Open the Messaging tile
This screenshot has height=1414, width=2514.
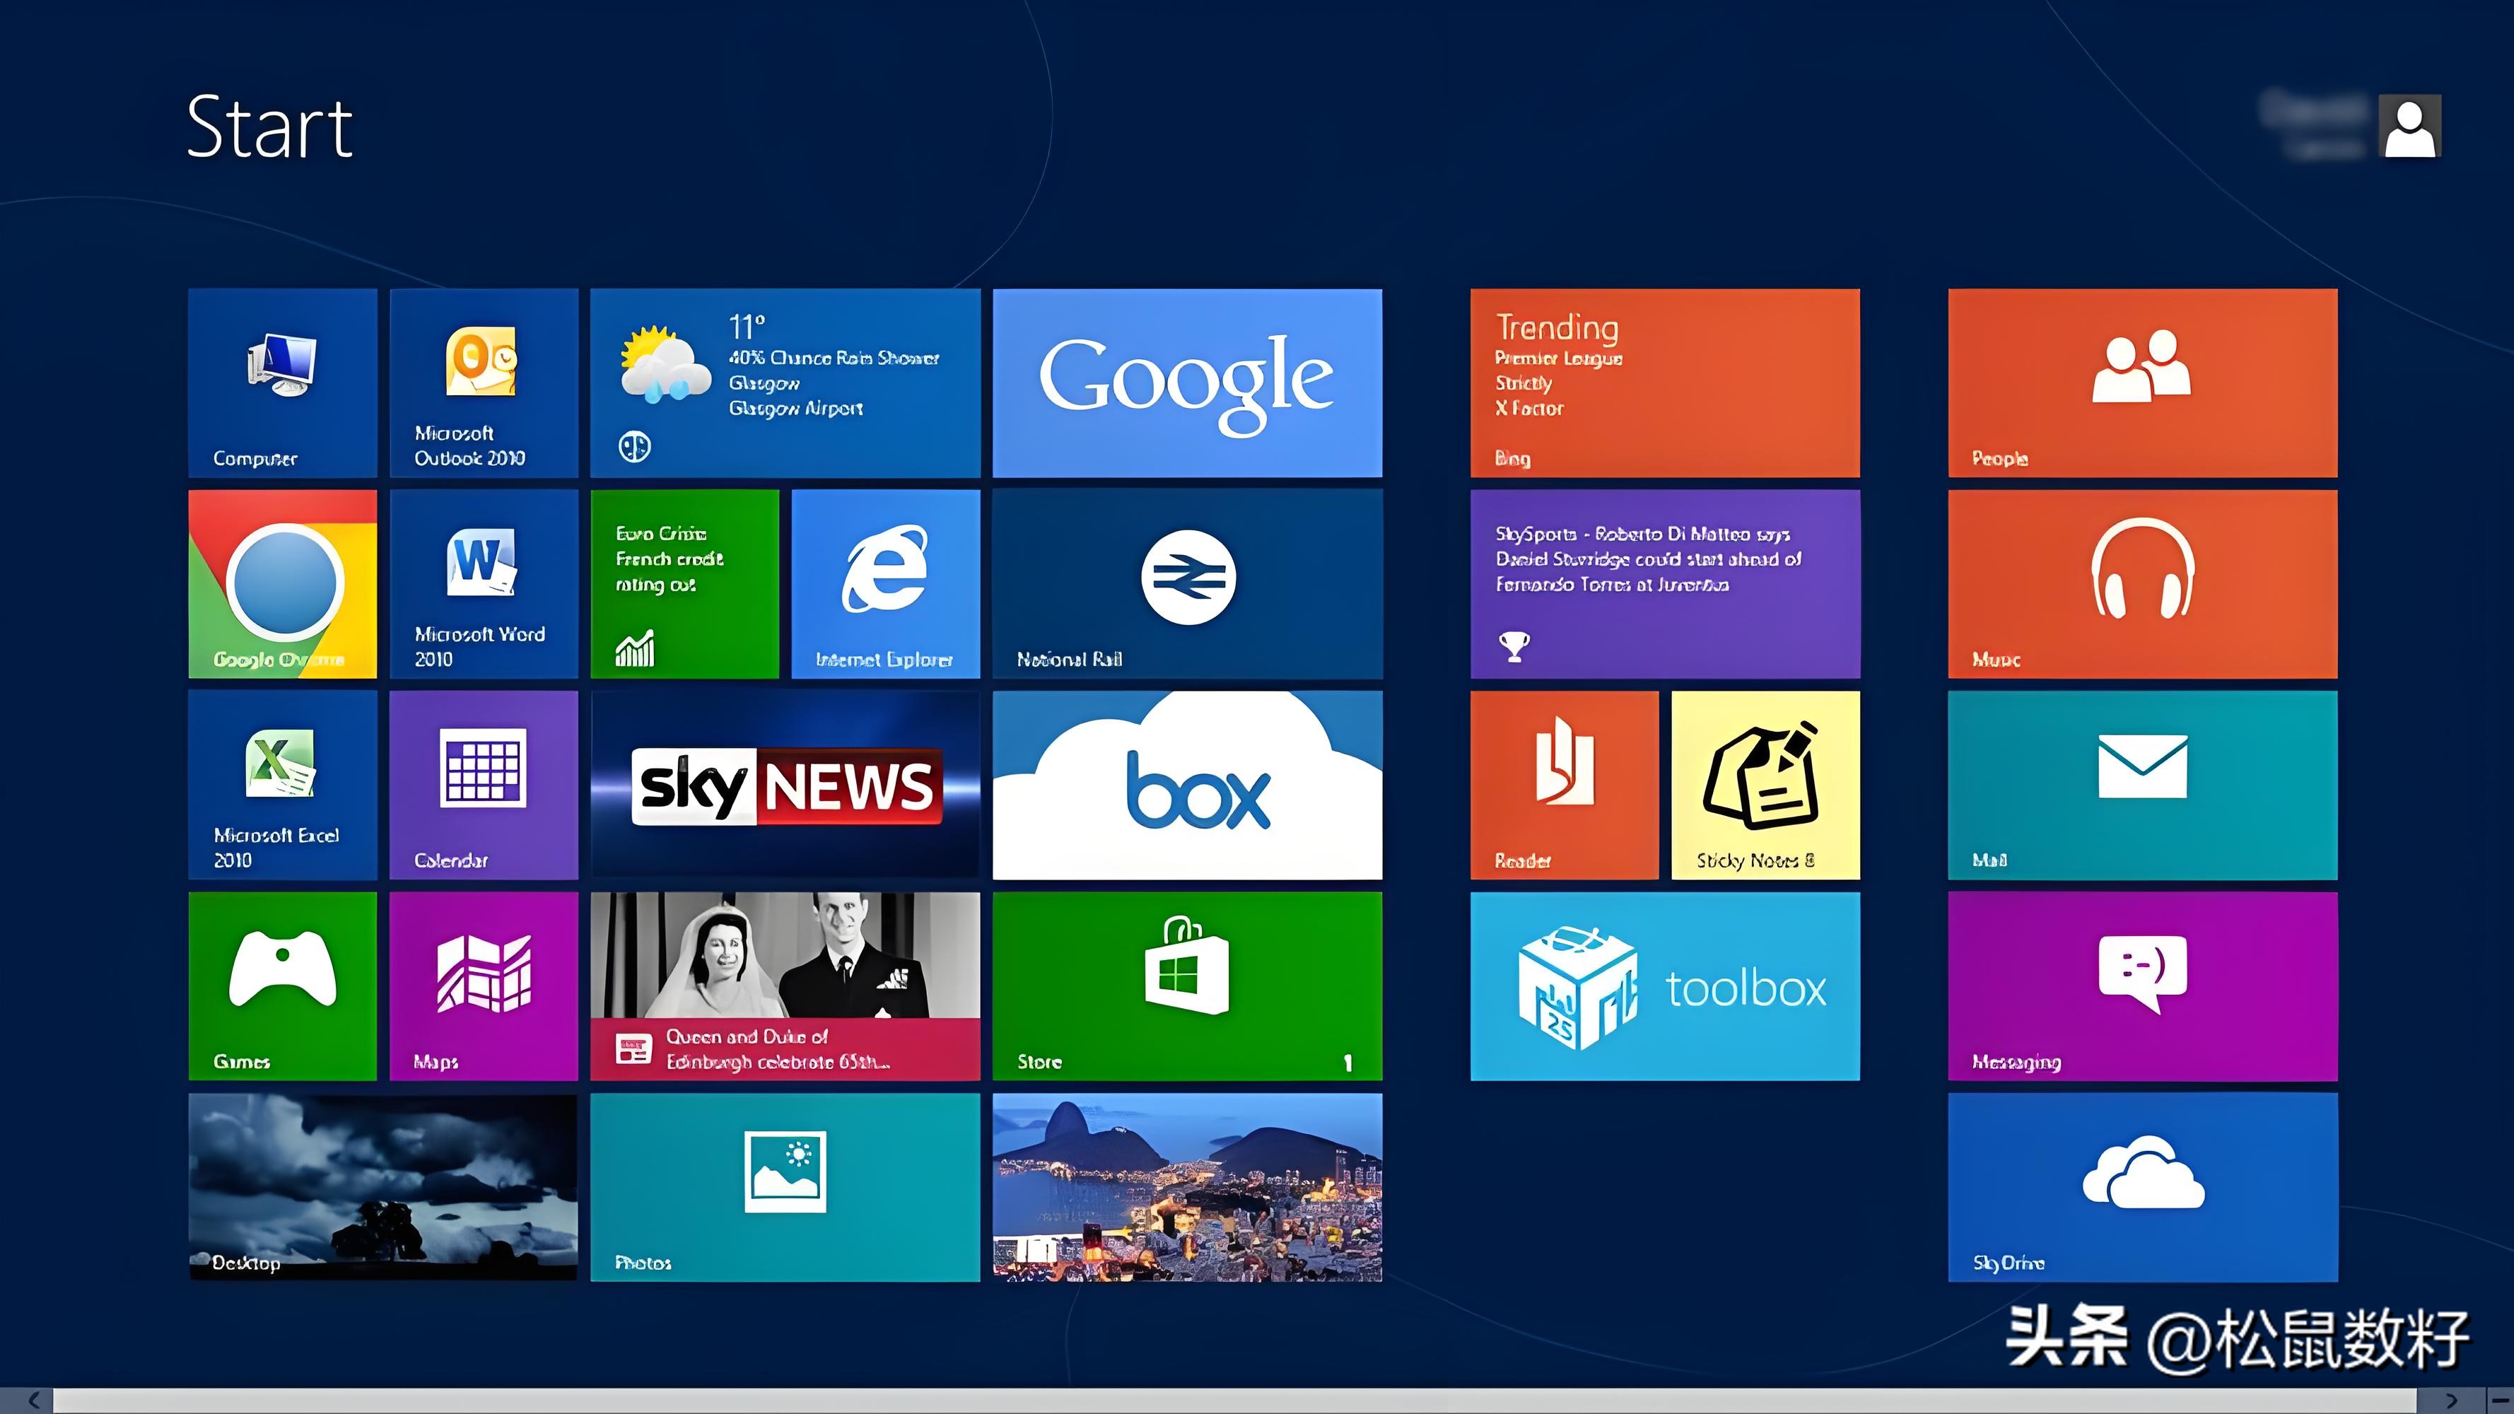point(2141,986)
